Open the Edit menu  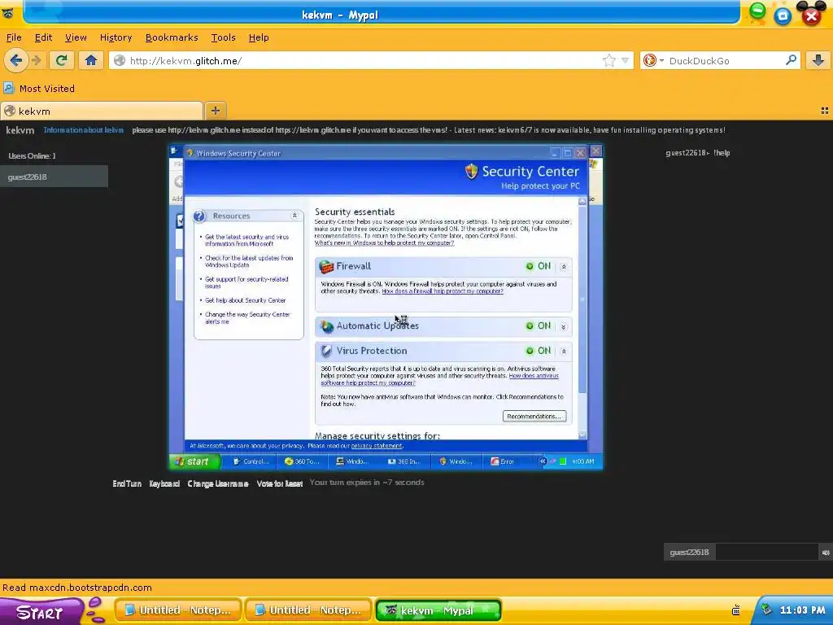point(43,37)
